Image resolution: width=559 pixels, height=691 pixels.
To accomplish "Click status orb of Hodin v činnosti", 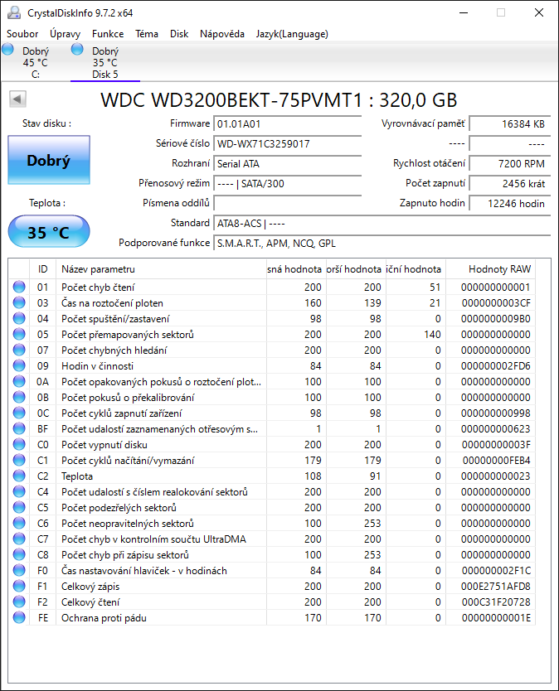I will pyautogui.click(x=19, y=365).
